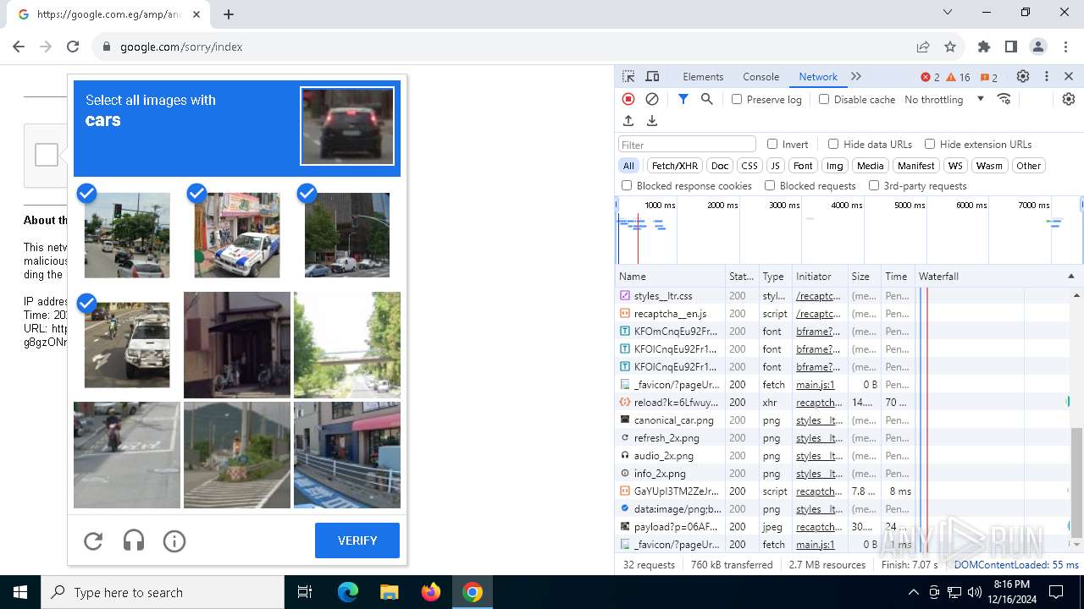Toggle the network filter funnel icon
1084x609 pixels.
click(x=683, y=99)
